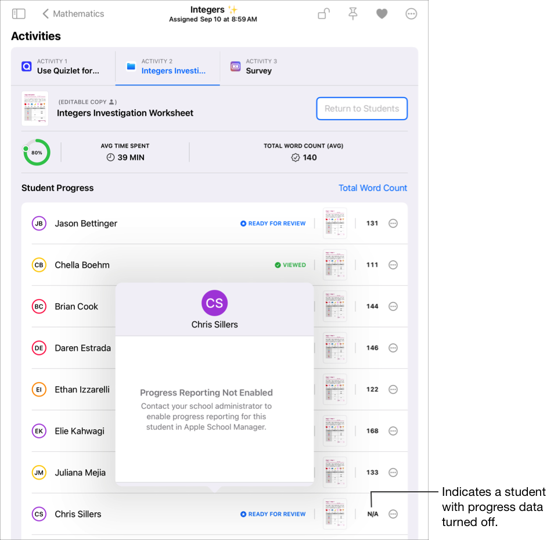This screenshot has height=540, width=554.
Task: Open More options for Jason Bettinger
Action: pos(393,223)
